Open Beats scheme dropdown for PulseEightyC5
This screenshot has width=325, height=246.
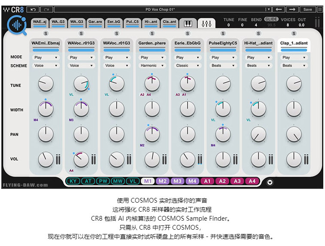tap(223, 66)
